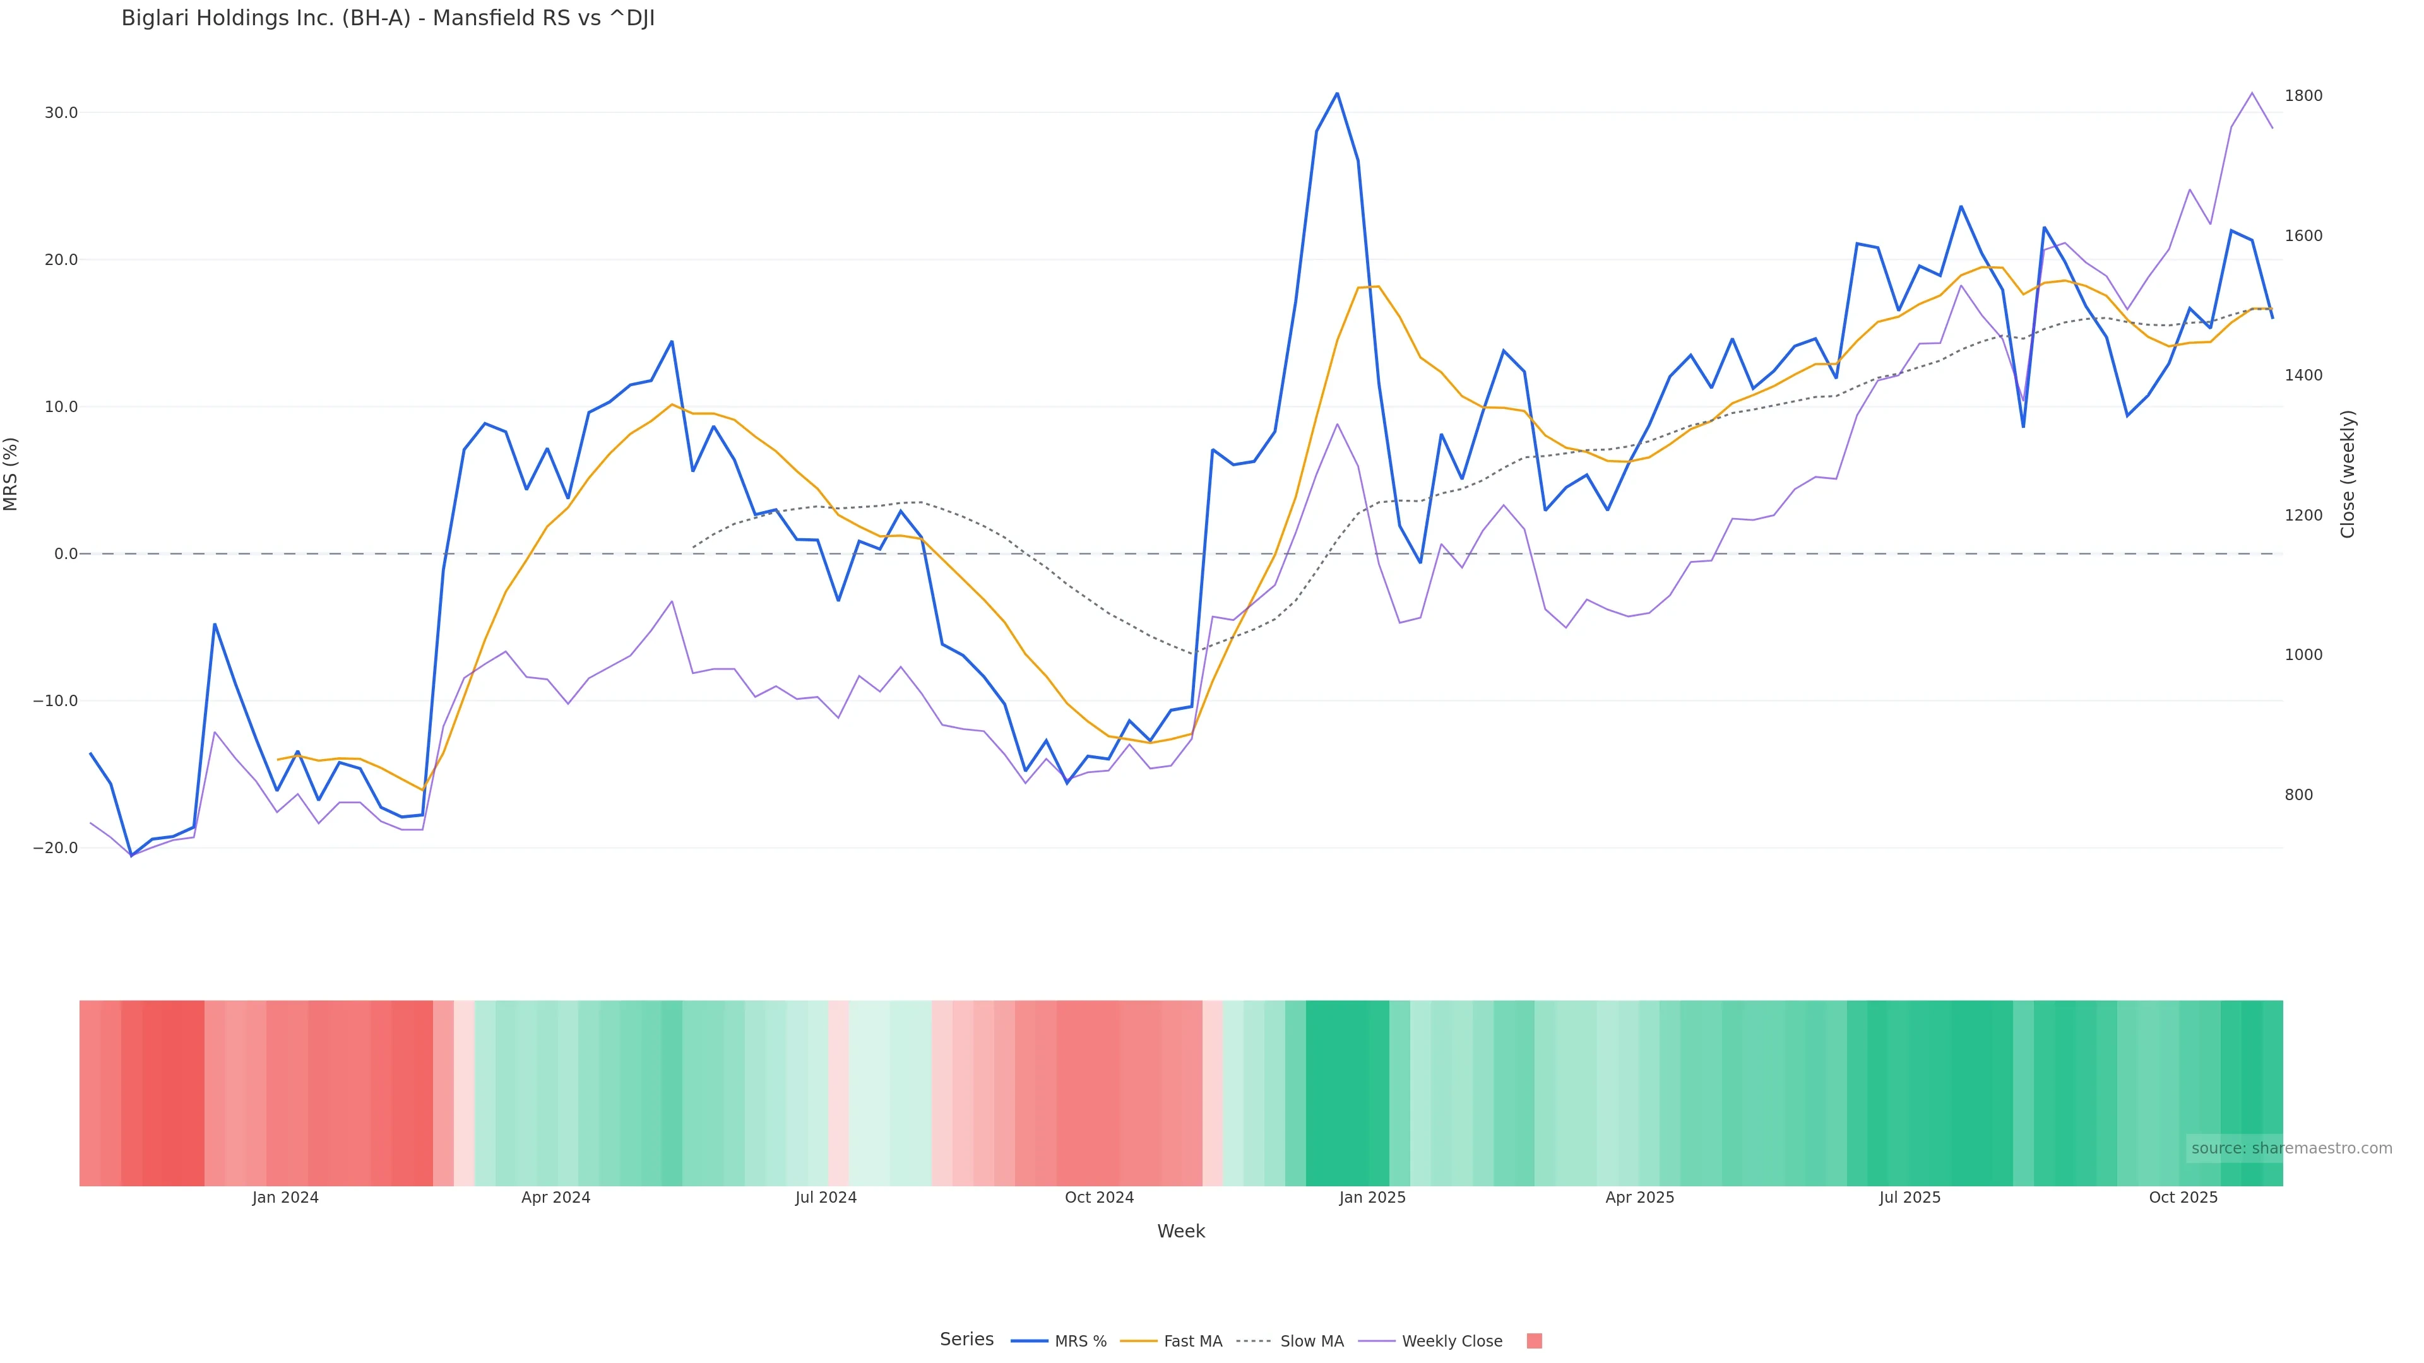Click the orange Fast MA legend line

click(x=1139, y=1342)
